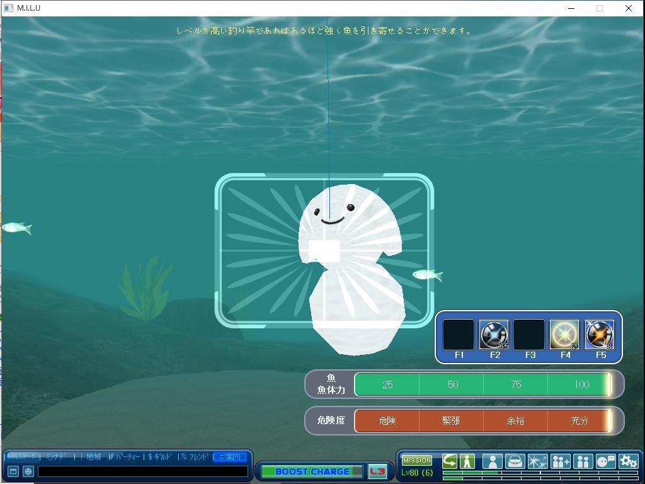645x484 pixels.
Task: Select the ご案内 chat tab
Action: point(230,456)
